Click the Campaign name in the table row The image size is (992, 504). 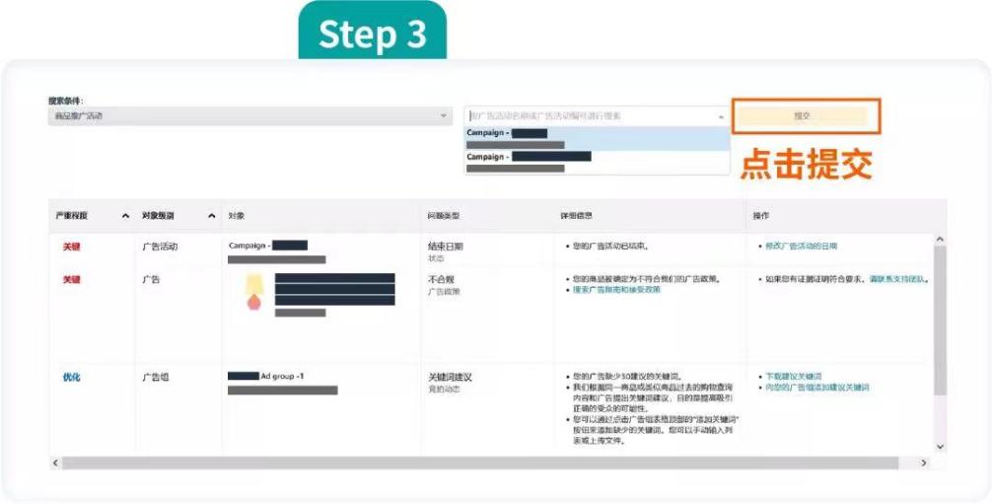coord(267,246)
